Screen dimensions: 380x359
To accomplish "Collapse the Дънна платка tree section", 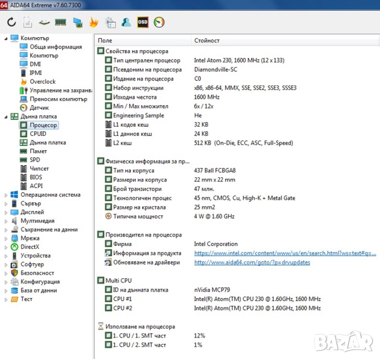I will coord(5,117).
